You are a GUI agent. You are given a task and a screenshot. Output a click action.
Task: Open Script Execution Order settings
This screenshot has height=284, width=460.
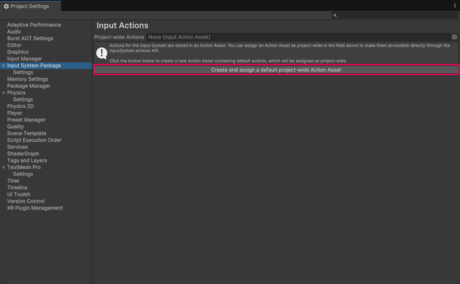point(34,140)
